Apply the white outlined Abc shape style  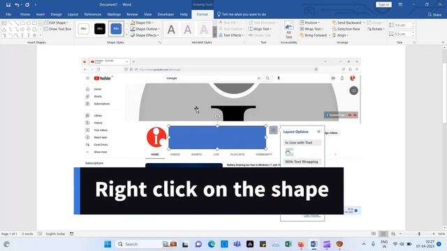pos(84,29)
